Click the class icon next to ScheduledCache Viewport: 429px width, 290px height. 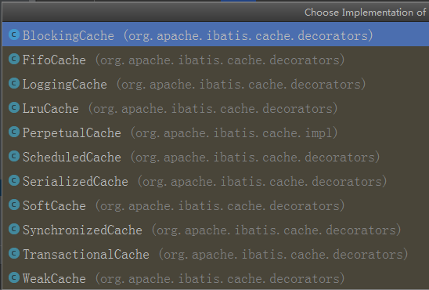tap(14, 156)
